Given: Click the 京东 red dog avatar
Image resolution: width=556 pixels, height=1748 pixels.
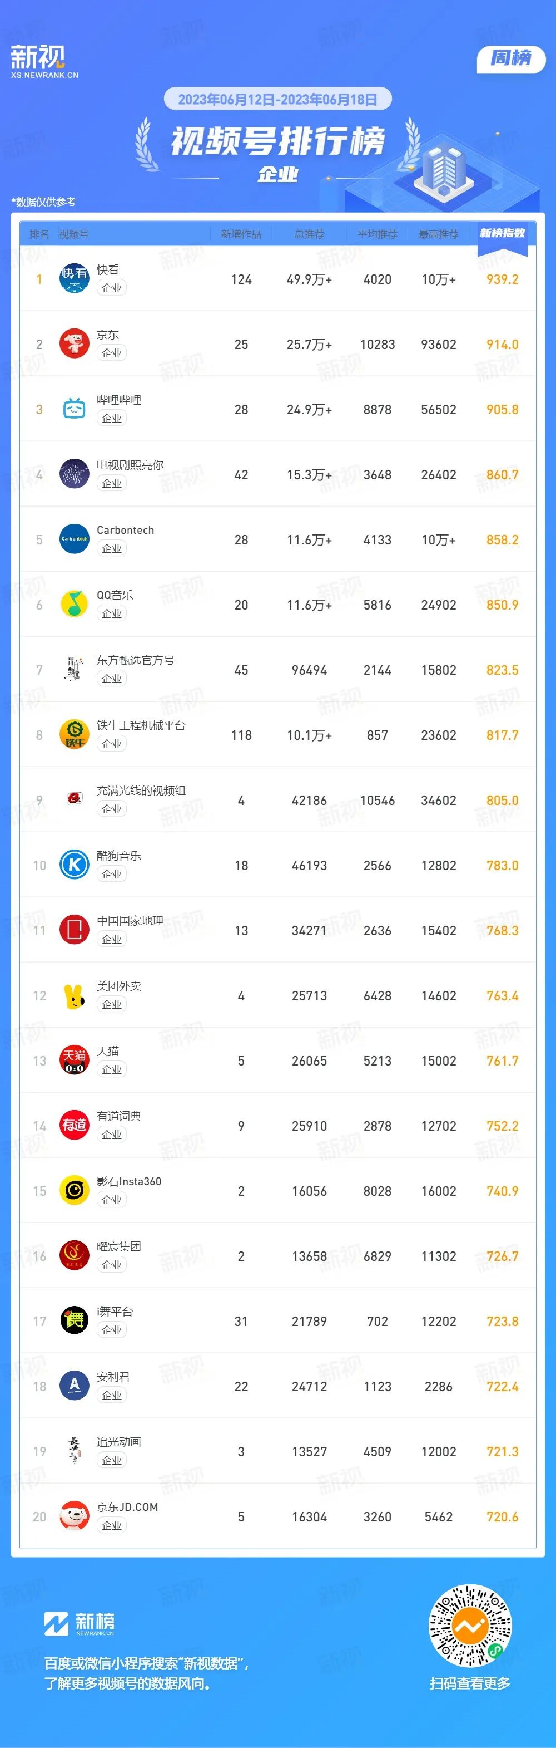Looking at the screenshot, I should click(x=75, y=344).
